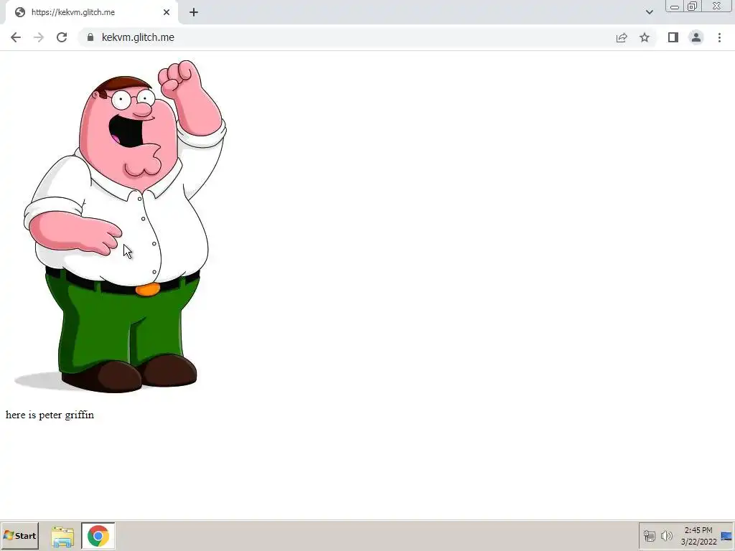Open the Windows Start menu
The image size is (735, 551).
[x=19, y=535]
